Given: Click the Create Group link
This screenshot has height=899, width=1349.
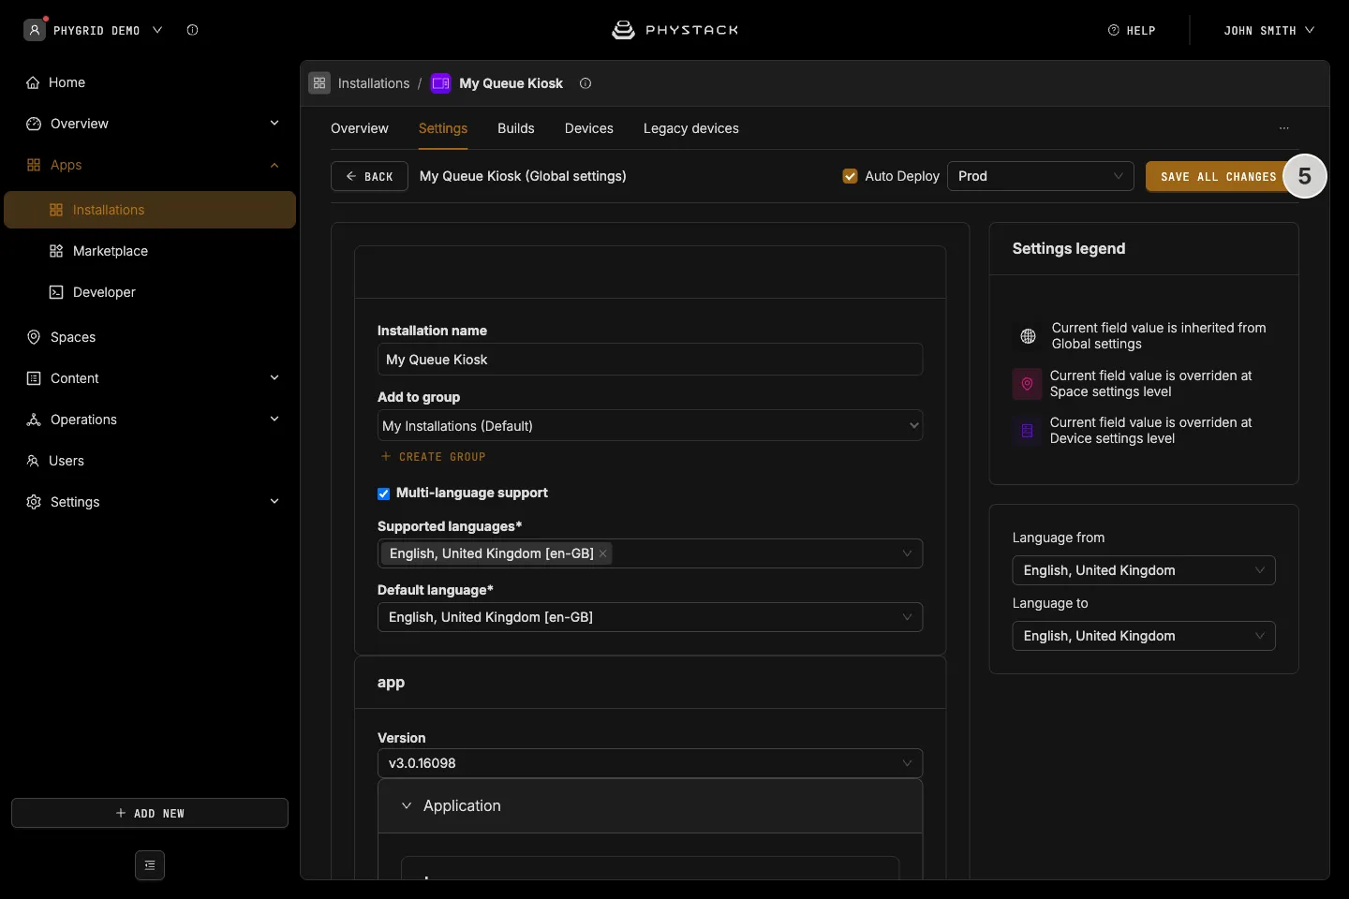Looking at the screenshot, I should 434,457.
